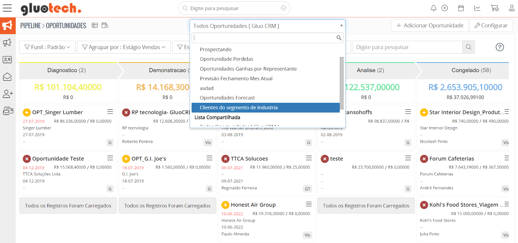518x243 pixels.
Task: Click the G badge on Oportunidade Teste
Action: coord(110,189)
